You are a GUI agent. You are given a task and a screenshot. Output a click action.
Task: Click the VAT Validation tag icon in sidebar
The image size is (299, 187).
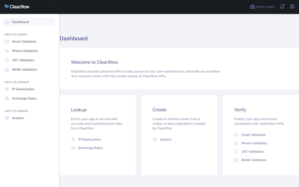[x=7, y=60]
